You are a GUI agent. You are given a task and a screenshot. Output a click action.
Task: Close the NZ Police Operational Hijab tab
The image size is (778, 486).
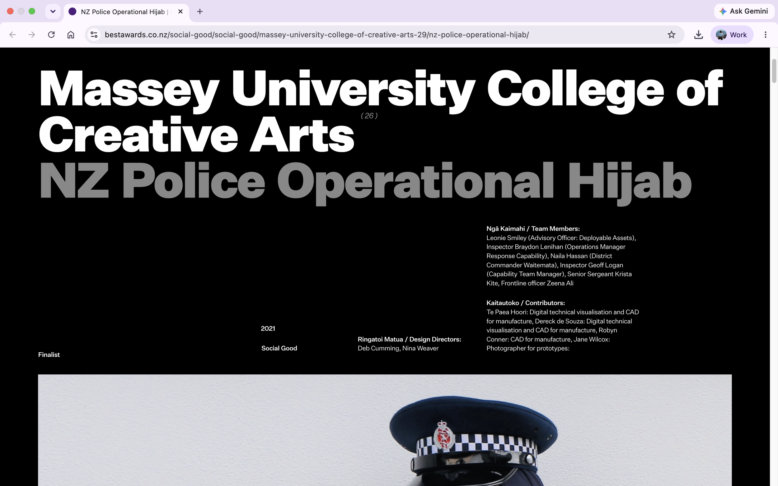180,12
